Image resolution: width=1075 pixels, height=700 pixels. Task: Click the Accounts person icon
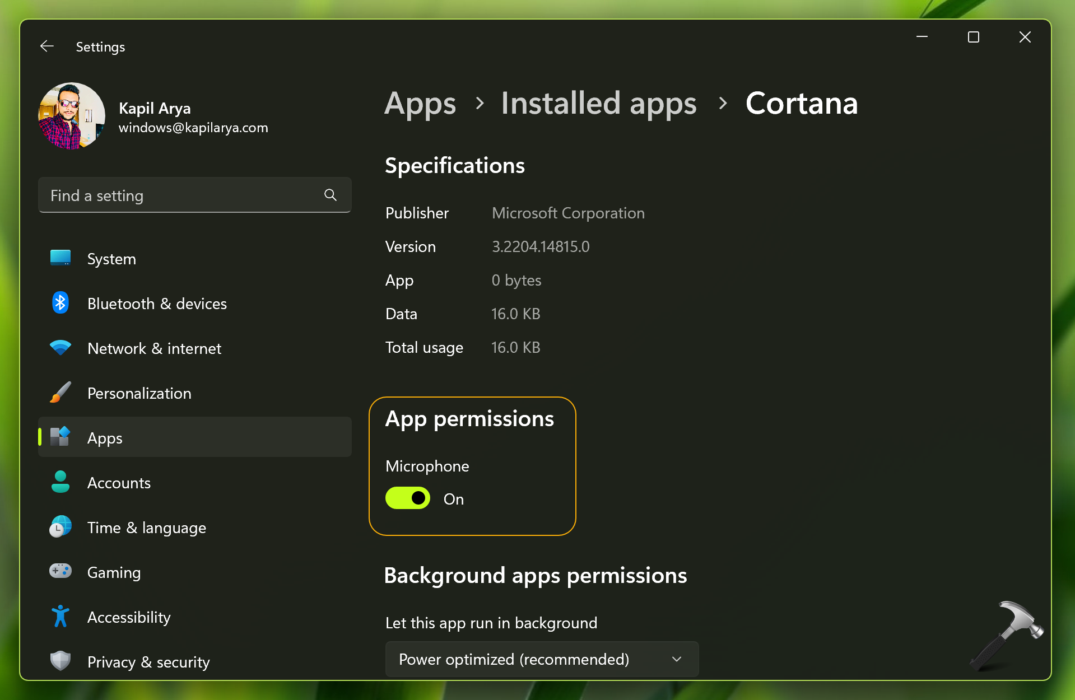point(61,482)
